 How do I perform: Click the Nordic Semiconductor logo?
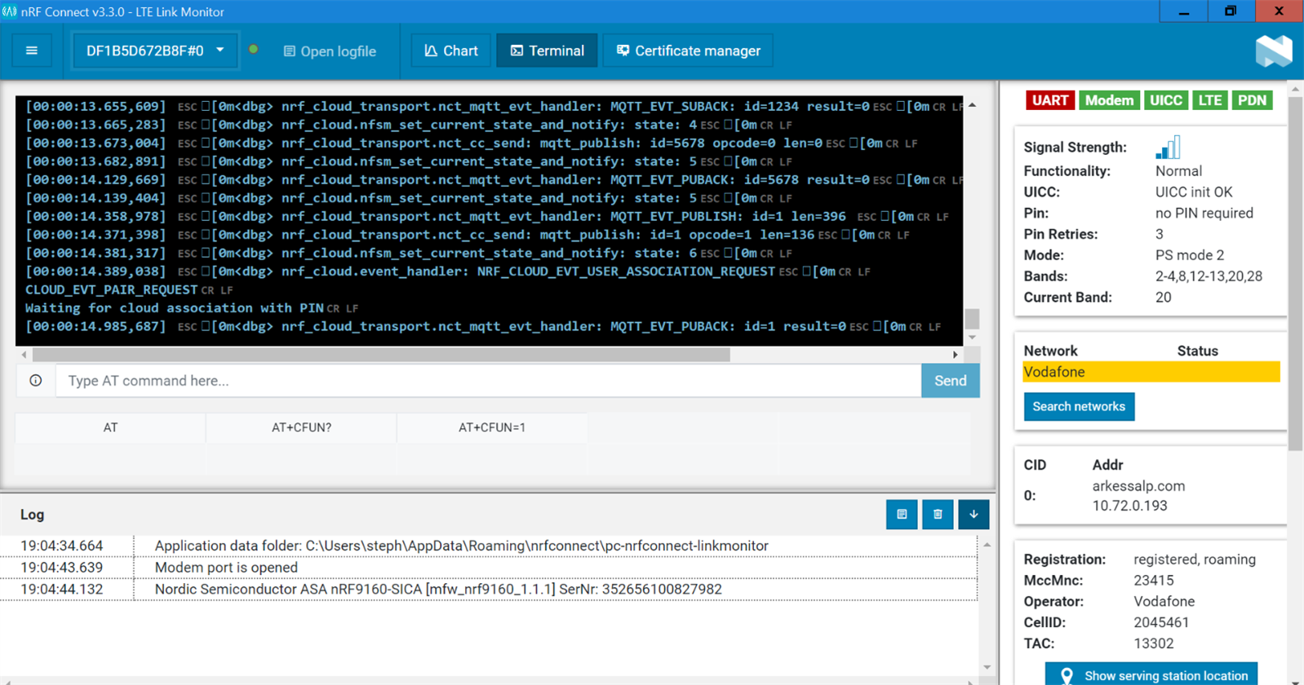click(x=1274, y=51)
